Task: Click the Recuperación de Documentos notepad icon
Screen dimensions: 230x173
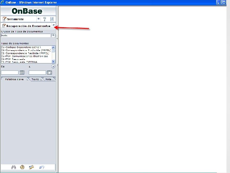Action: pos(4,26)
